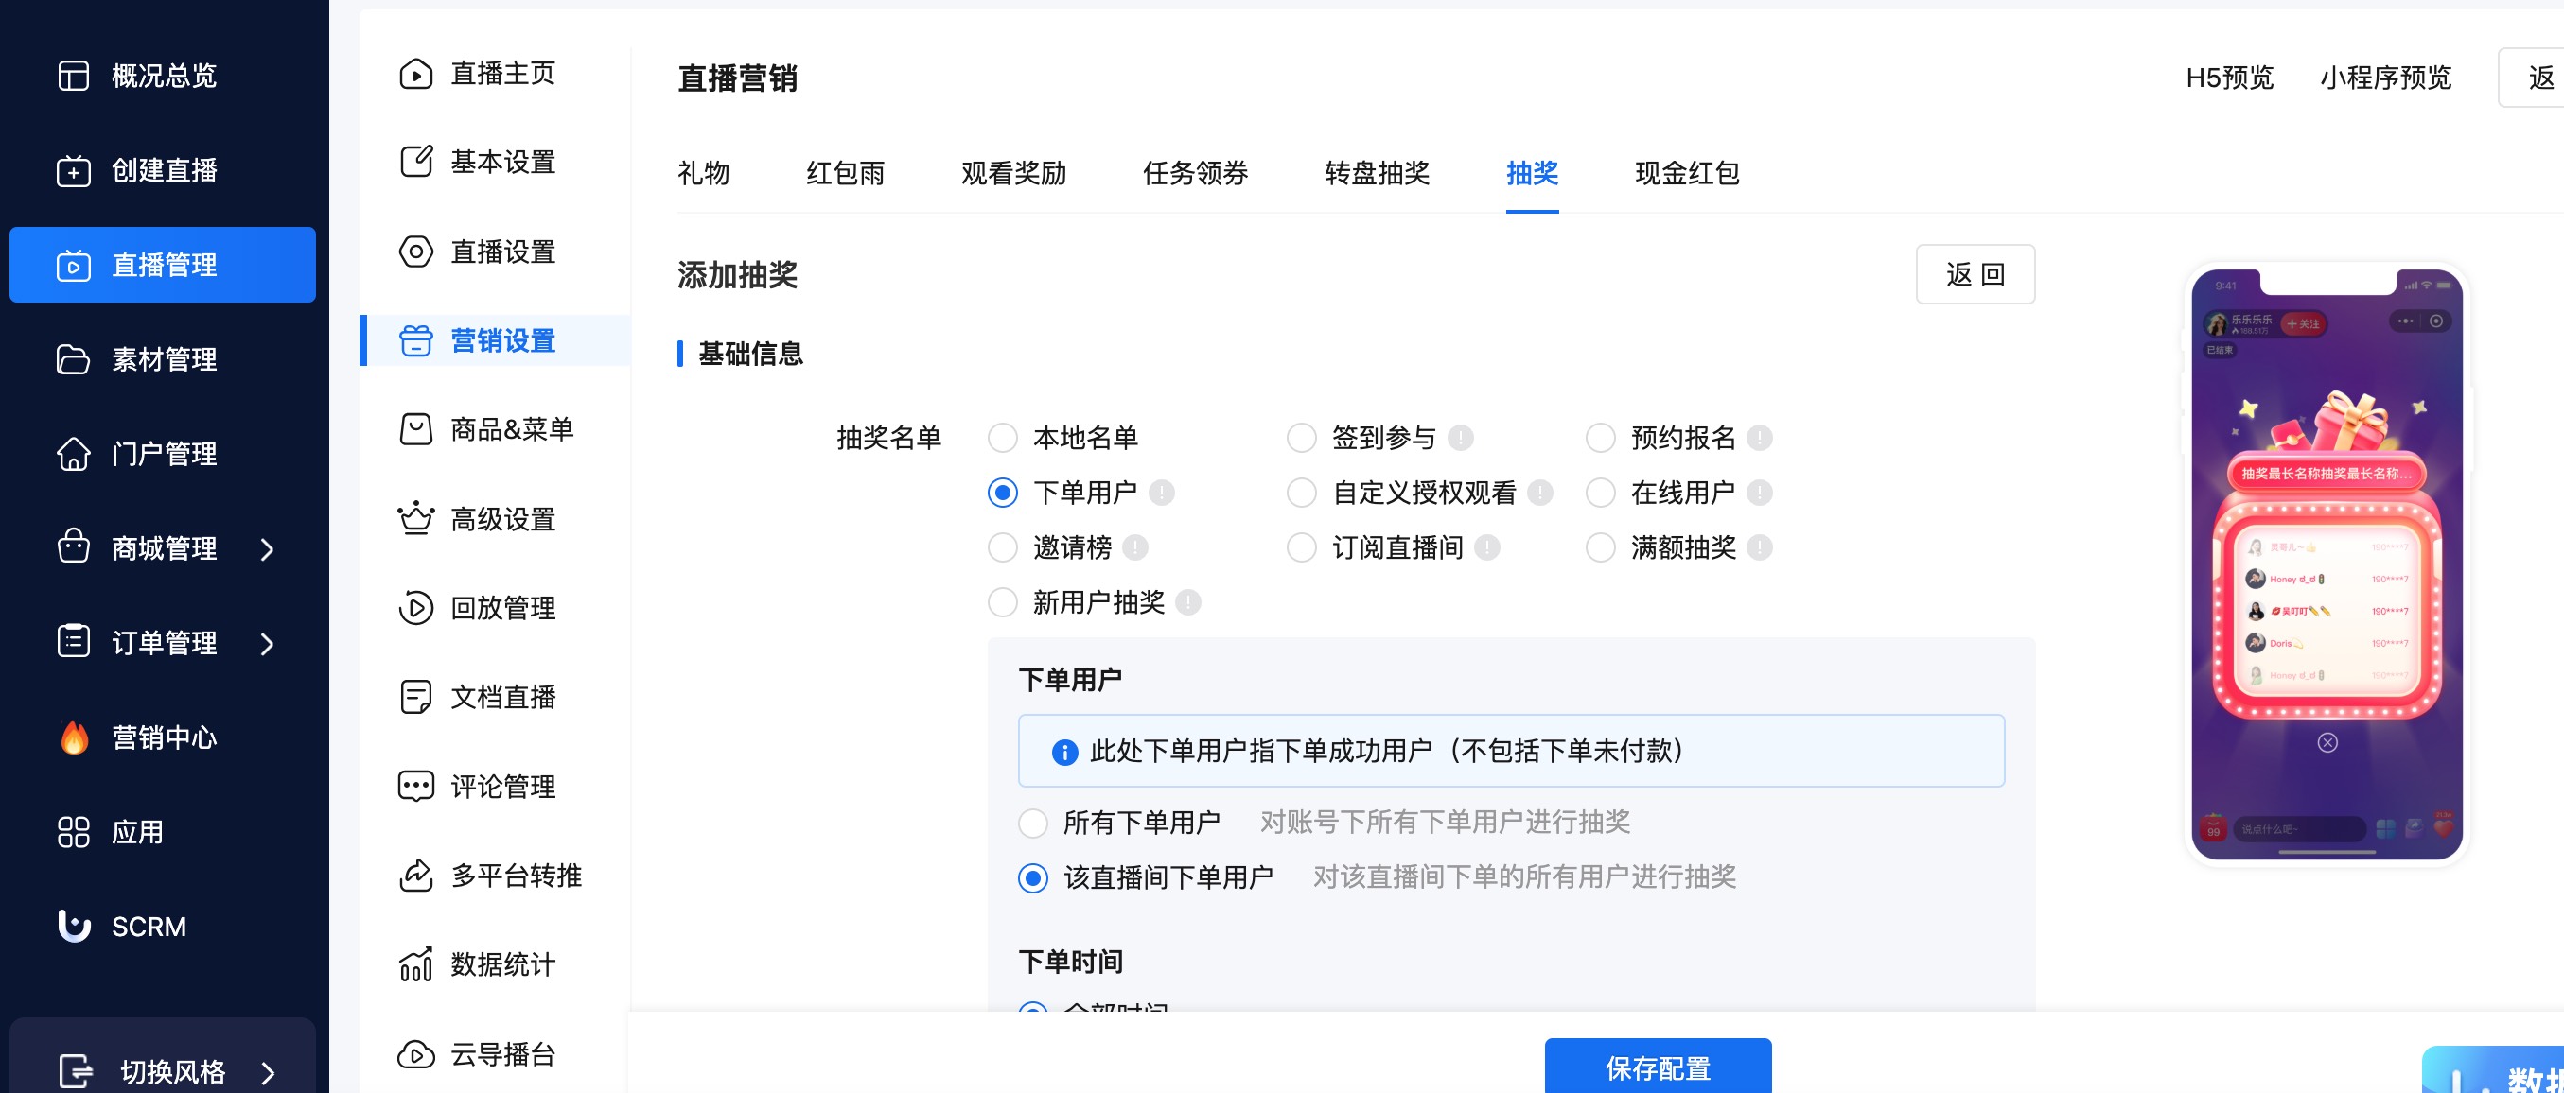This screenshot has height=1093, width=2564.
Task: Click the 返回 button beside 添加抽奖
Action: 1975,274
